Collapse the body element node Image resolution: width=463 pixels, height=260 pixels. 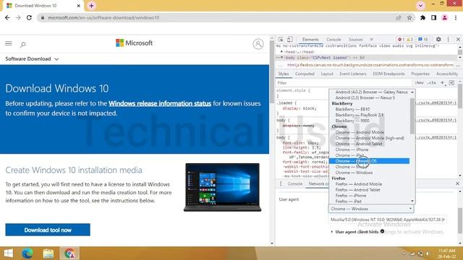click(x=281, y=58)
